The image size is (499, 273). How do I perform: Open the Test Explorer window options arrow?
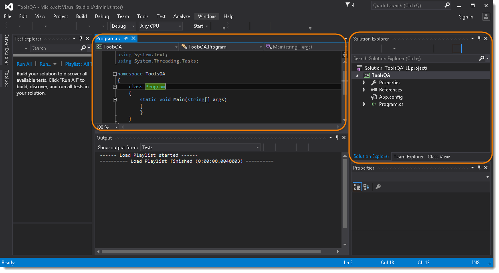tap(74, 39)
